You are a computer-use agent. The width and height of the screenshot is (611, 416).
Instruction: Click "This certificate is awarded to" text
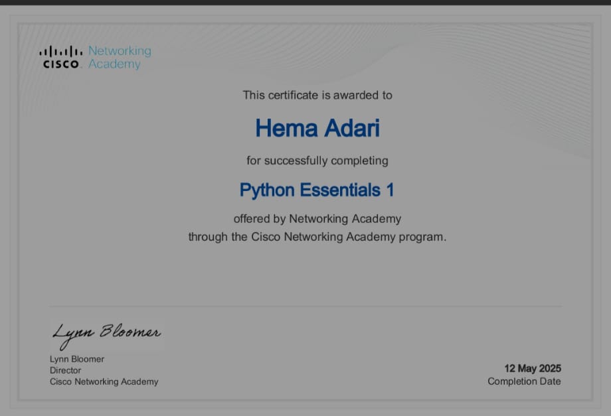[x=317, y=95]
